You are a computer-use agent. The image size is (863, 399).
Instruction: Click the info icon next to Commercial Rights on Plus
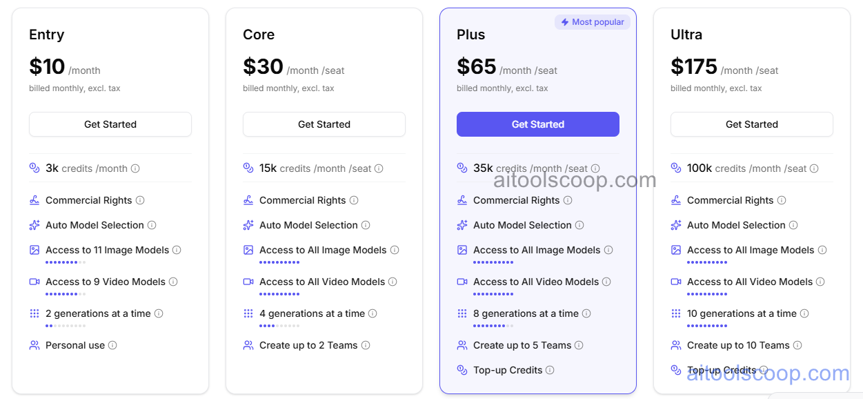pos(568,200)
